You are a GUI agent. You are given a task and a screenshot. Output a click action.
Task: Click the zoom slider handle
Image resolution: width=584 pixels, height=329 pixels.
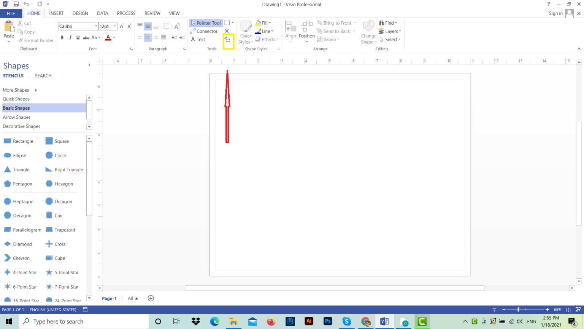518,310
